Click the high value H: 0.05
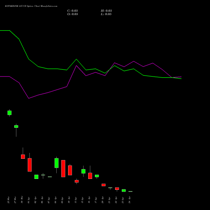Image resolution: width=210 pixels, height=210 pixels. (x=106, y=11)
